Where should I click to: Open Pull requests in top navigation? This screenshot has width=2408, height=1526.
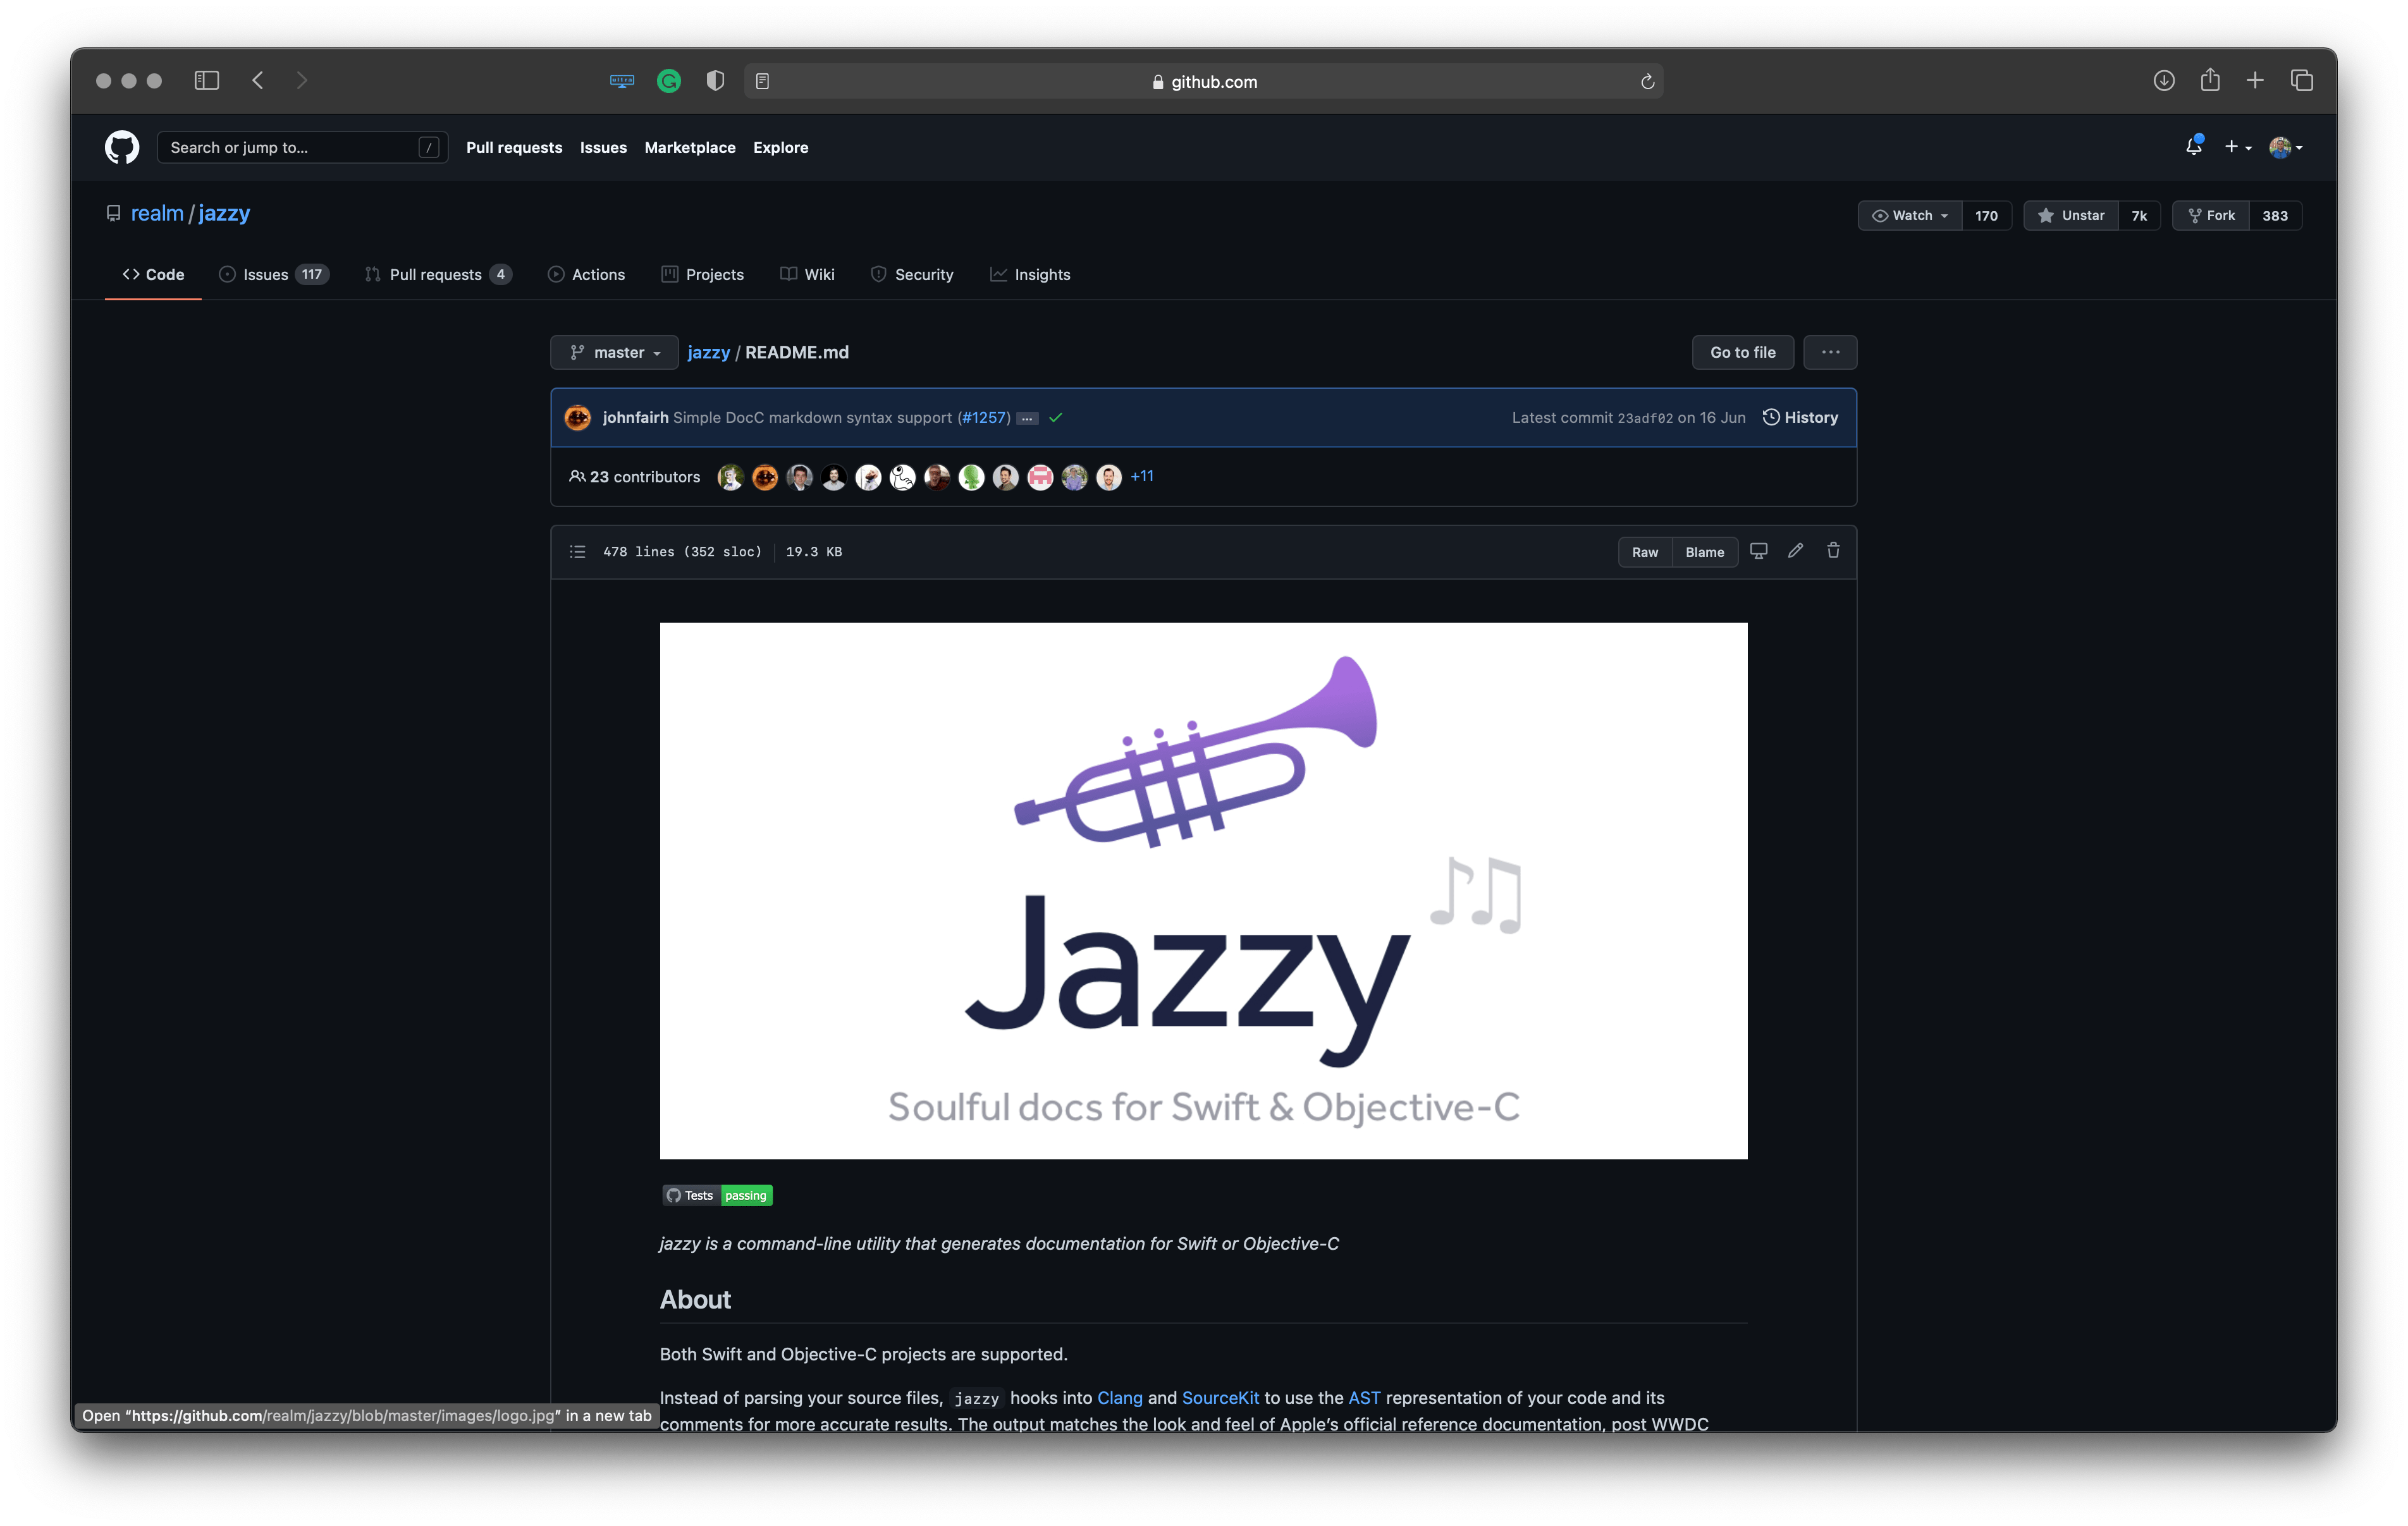[514, 147]
